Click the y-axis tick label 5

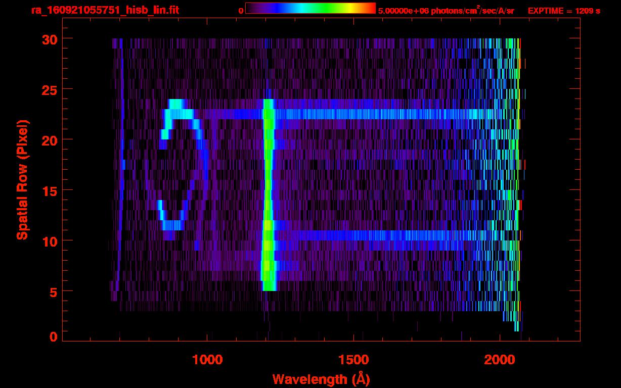53,292
